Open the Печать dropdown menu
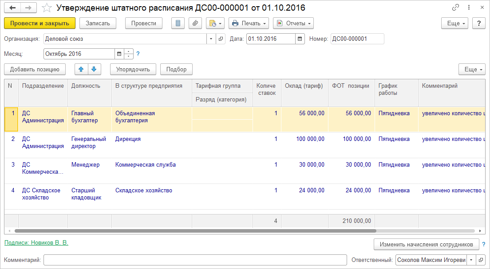The height and width of the screenshot is (269, 490). coord(249,23)
